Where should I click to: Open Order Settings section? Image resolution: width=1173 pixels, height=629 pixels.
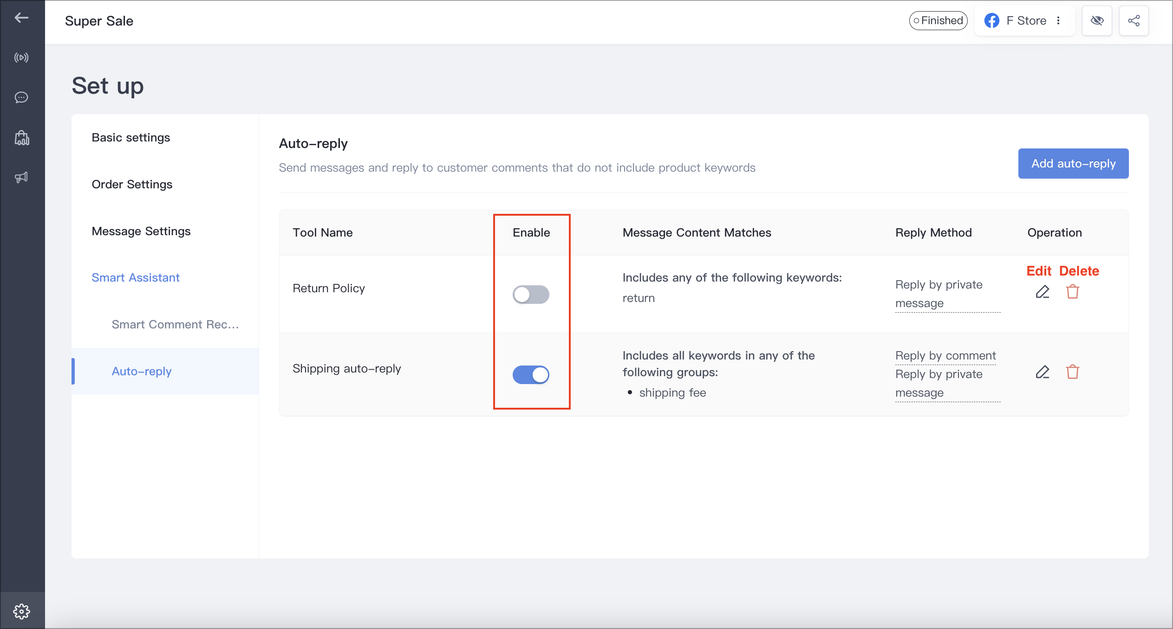pyautogui.click(x=132, y=185)
